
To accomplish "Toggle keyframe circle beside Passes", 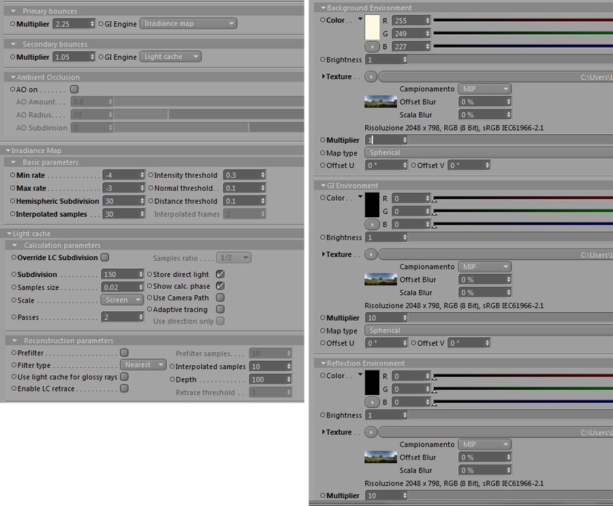I will click(14, 317).
